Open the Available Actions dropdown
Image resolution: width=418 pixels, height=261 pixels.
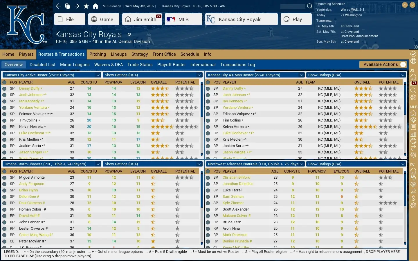(x=383, y=64)
